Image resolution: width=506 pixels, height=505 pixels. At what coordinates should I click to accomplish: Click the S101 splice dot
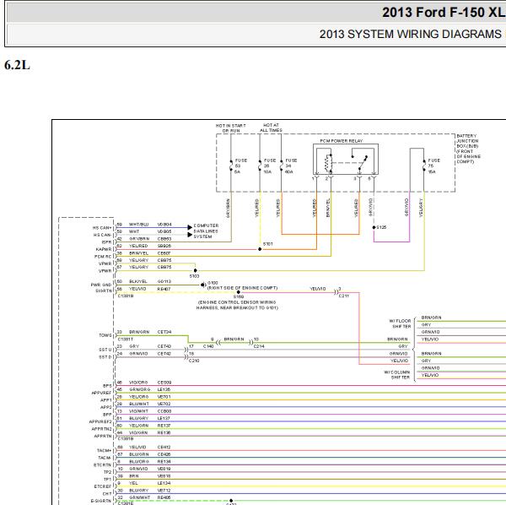point(260,249)
